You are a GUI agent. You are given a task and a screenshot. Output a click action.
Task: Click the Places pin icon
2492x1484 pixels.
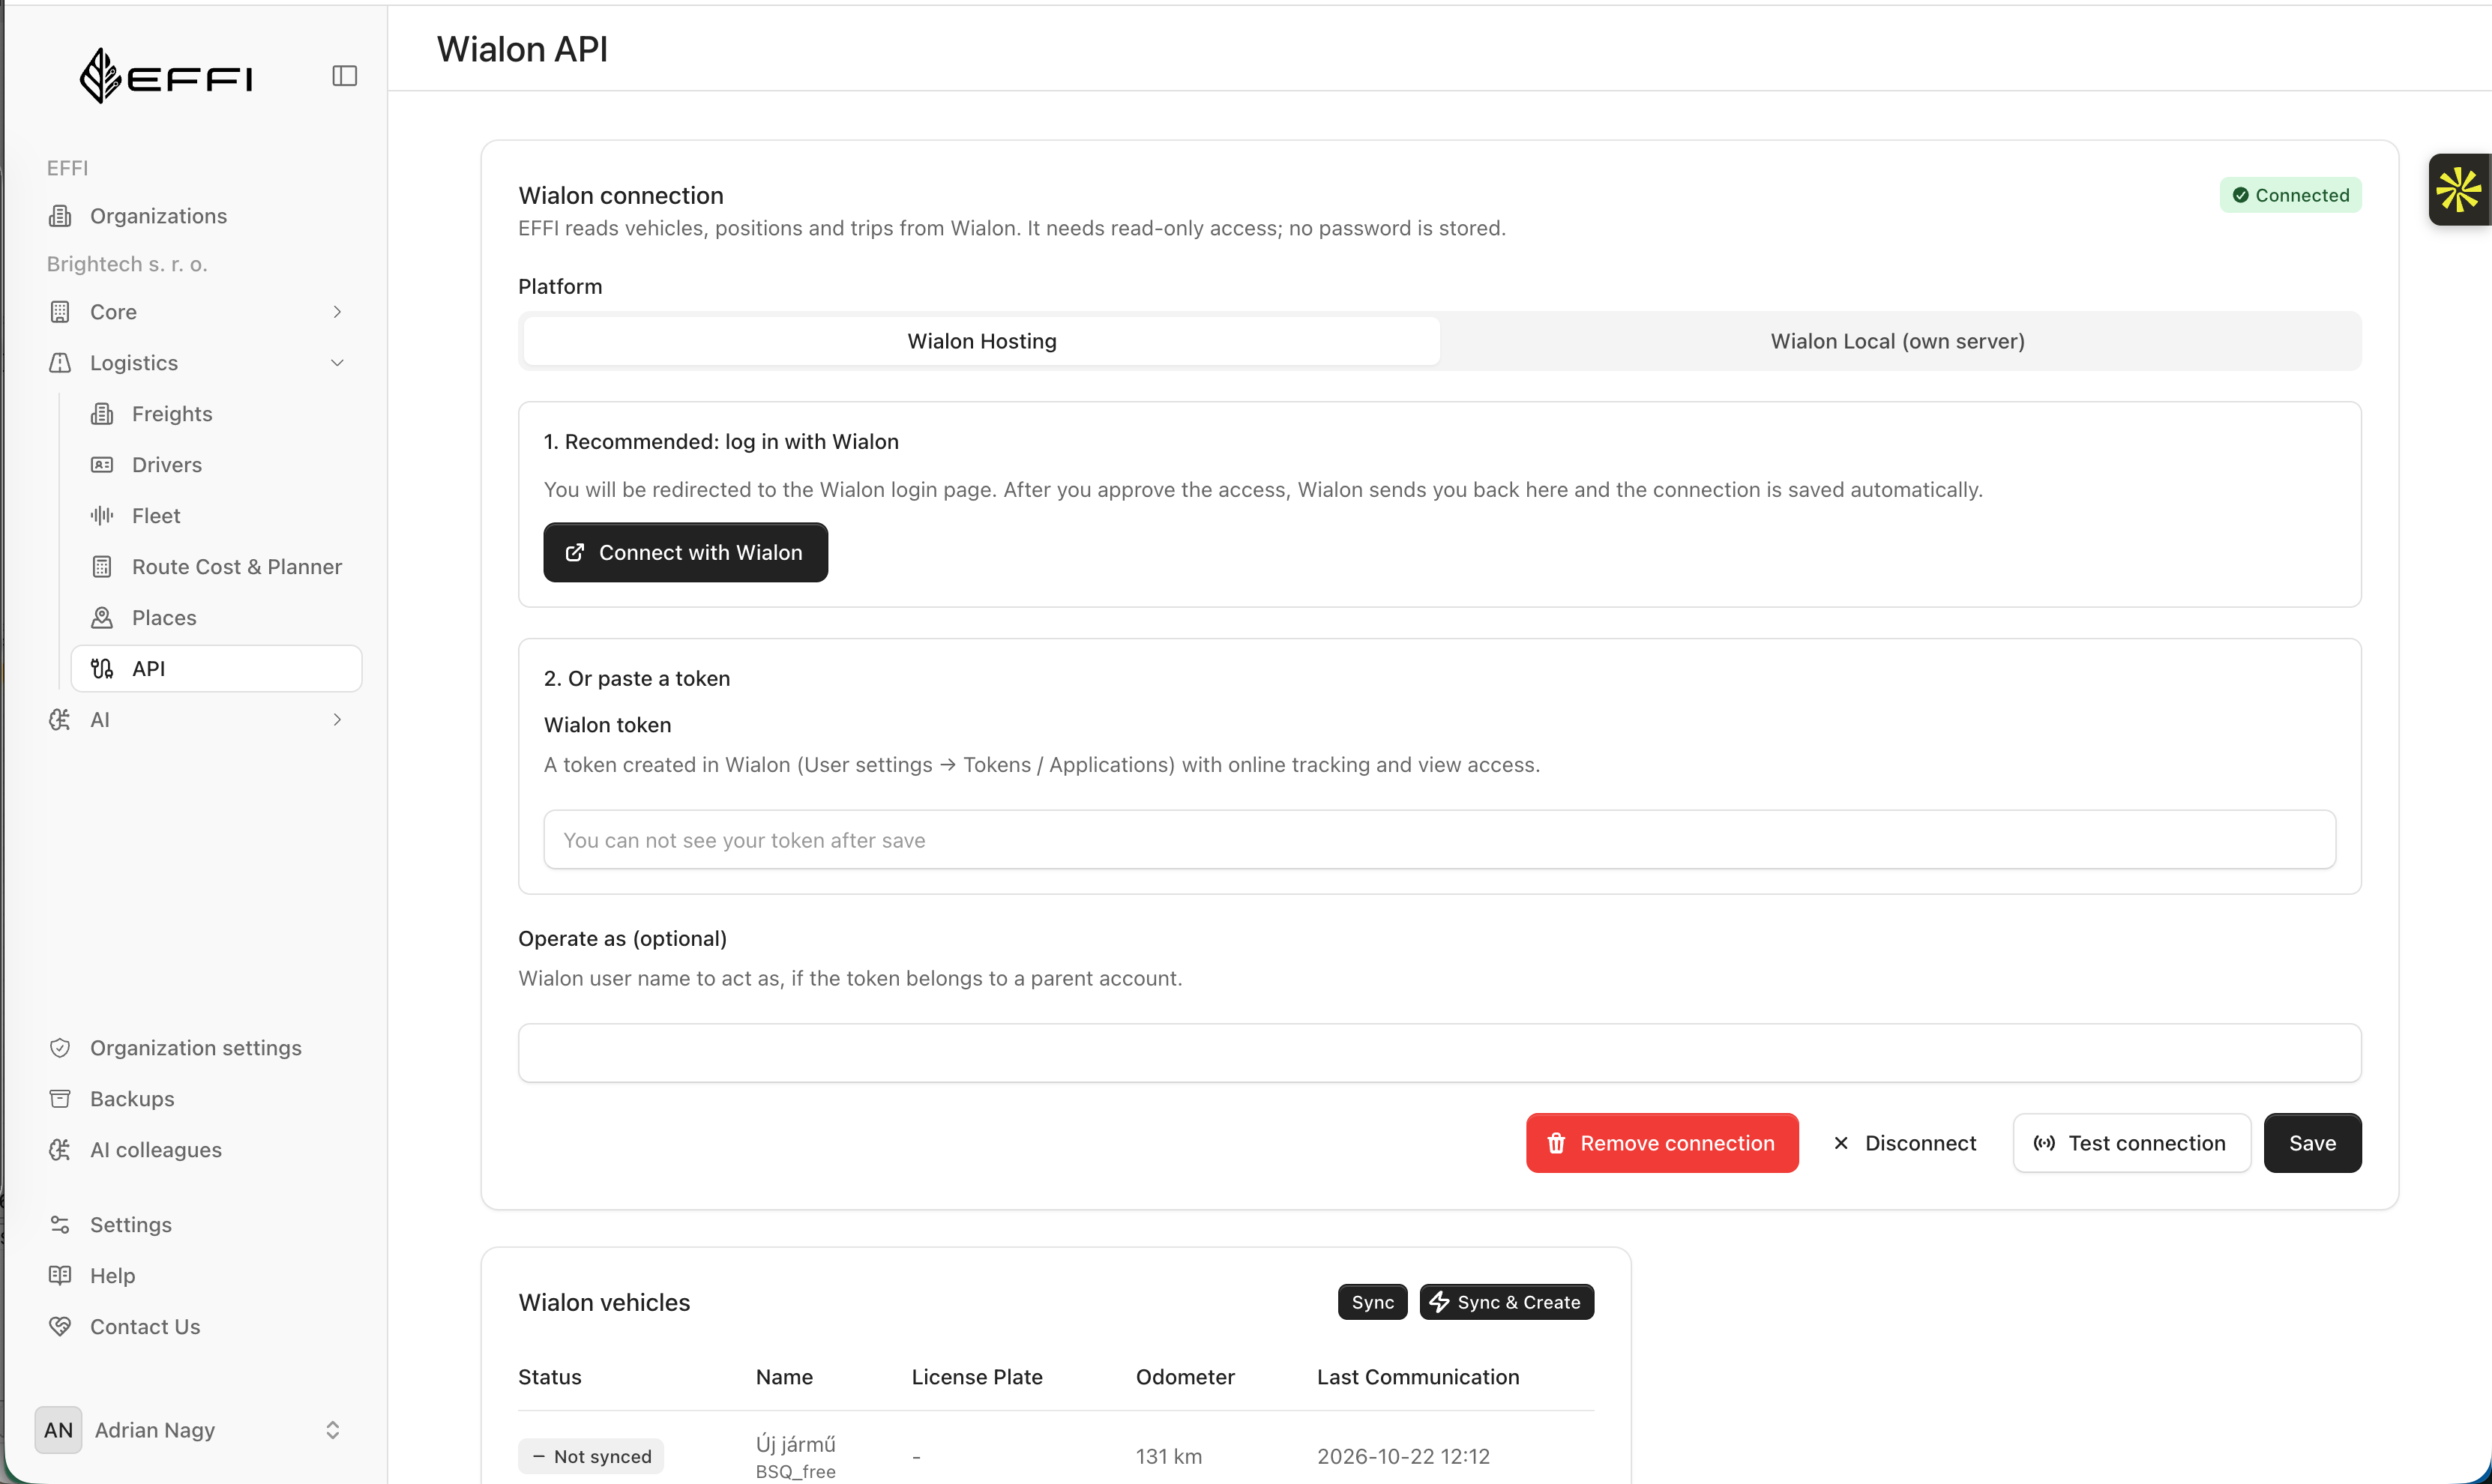point(102,618)
